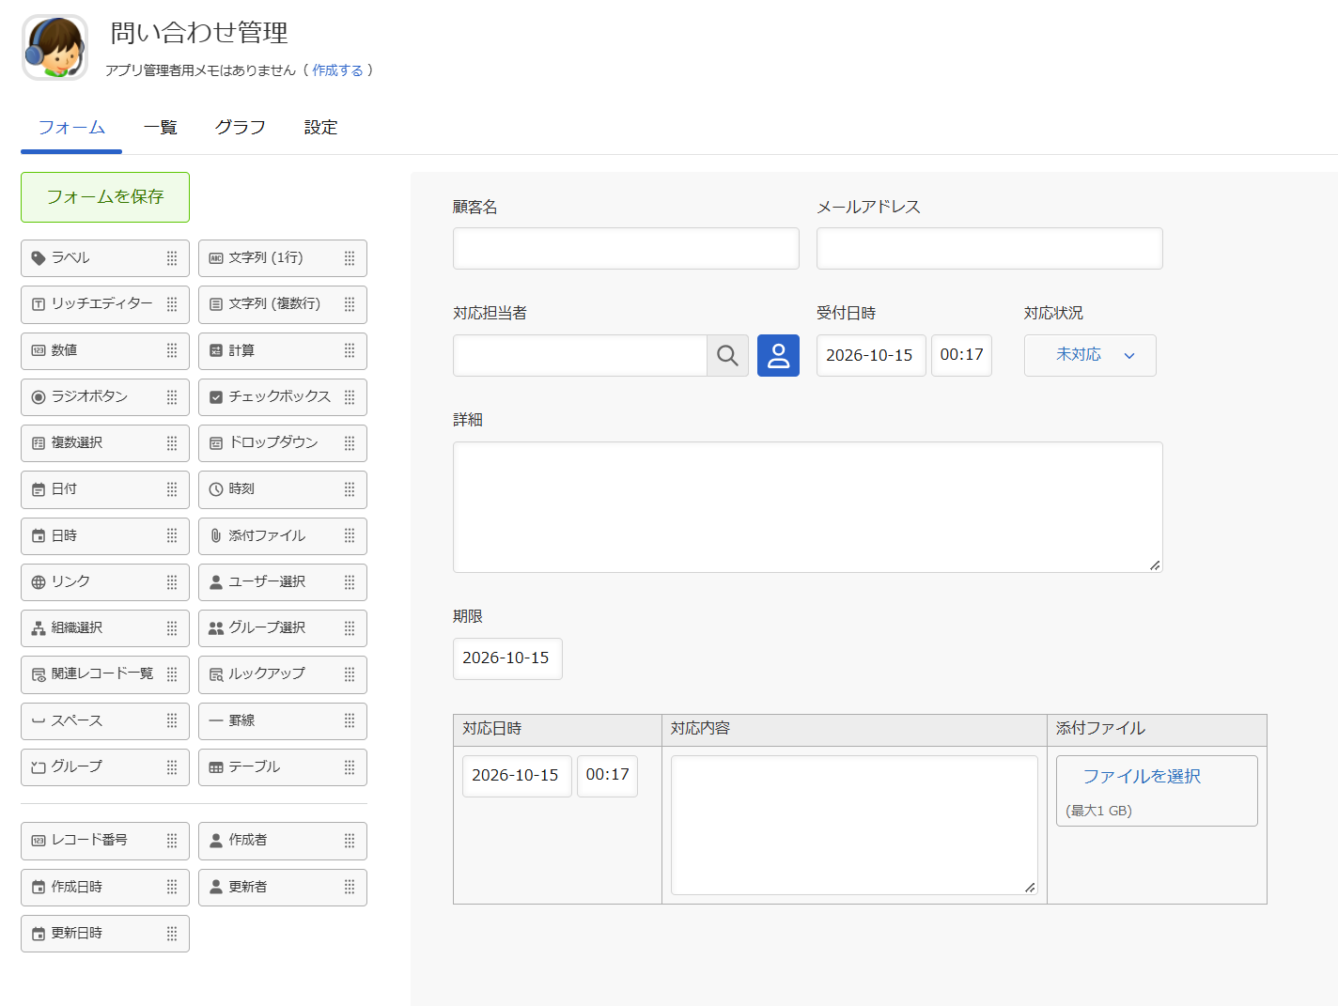Viewport: 1338px width, 1006px height.
Task: Select the 文字列 (1行) field element
Action: [283, 258]
